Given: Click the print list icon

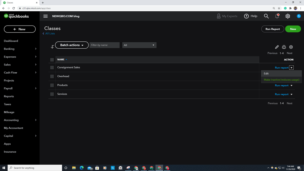Looking at the screenshot, I should click(x=284, y=47).
